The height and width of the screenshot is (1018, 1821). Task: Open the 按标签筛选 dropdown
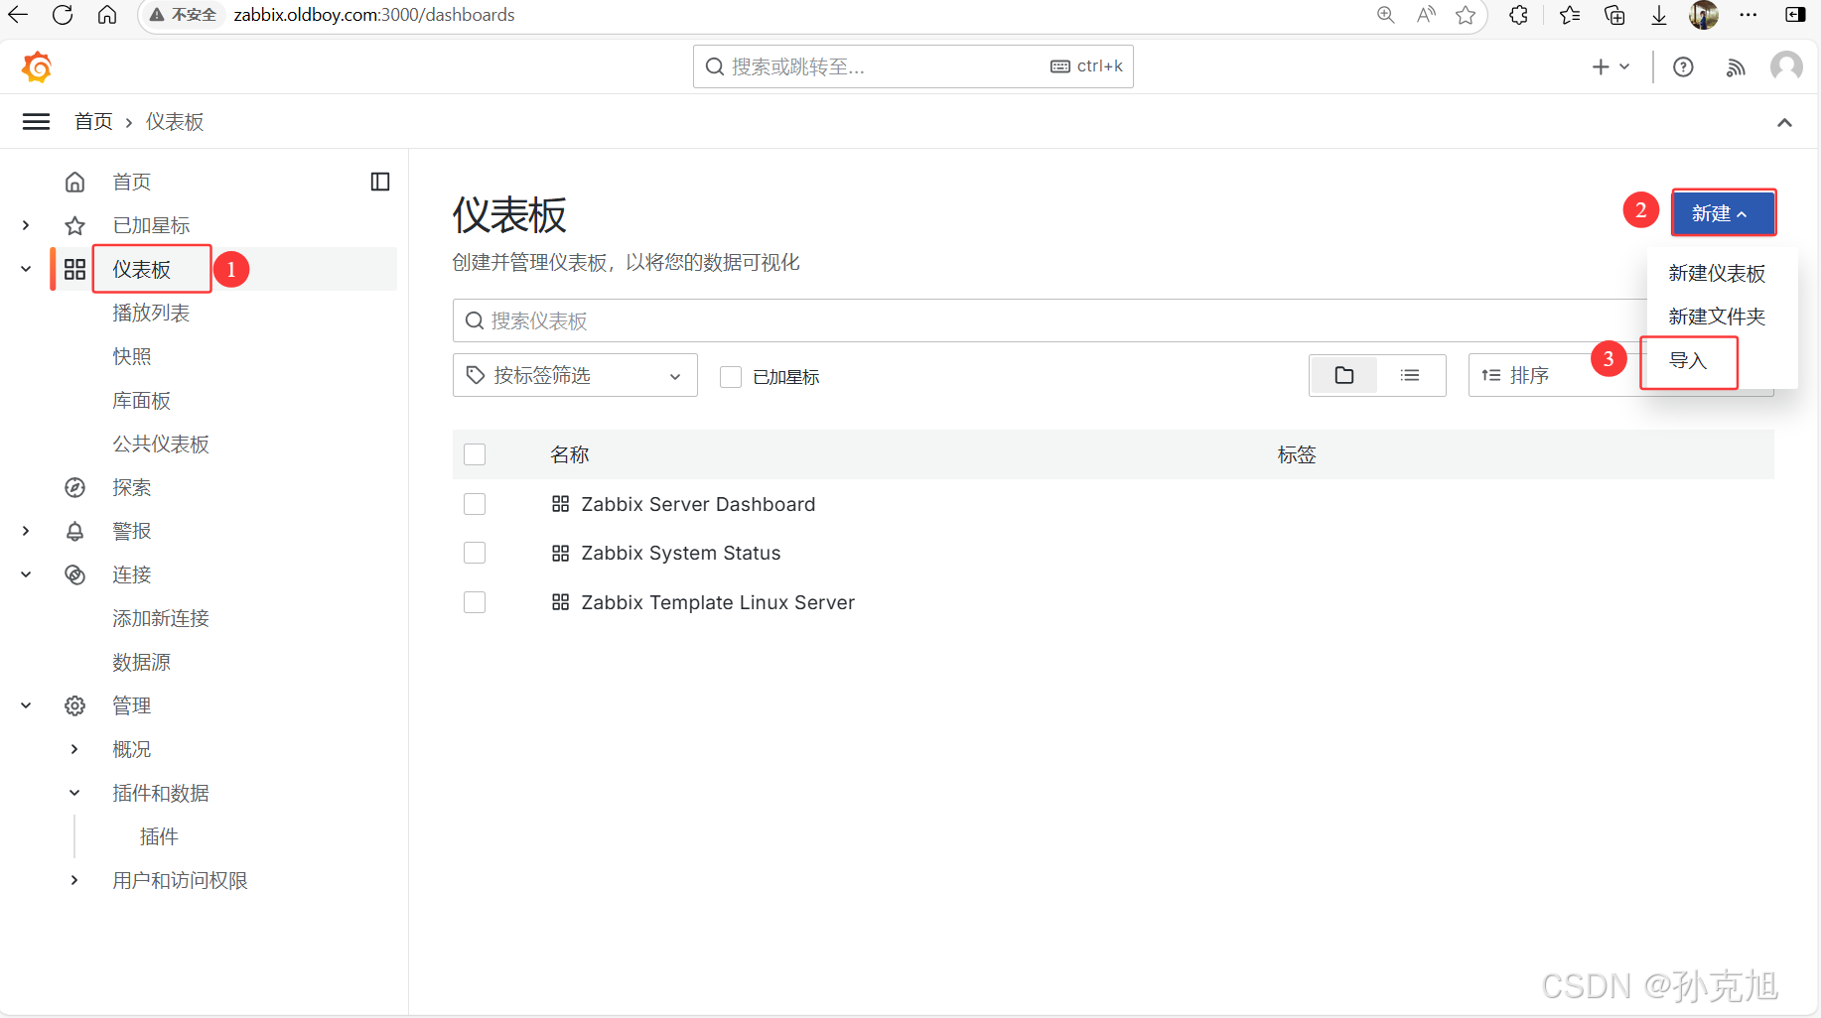tap(575, 375)
